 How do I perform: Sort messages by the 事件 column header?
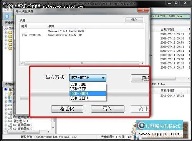51,26
